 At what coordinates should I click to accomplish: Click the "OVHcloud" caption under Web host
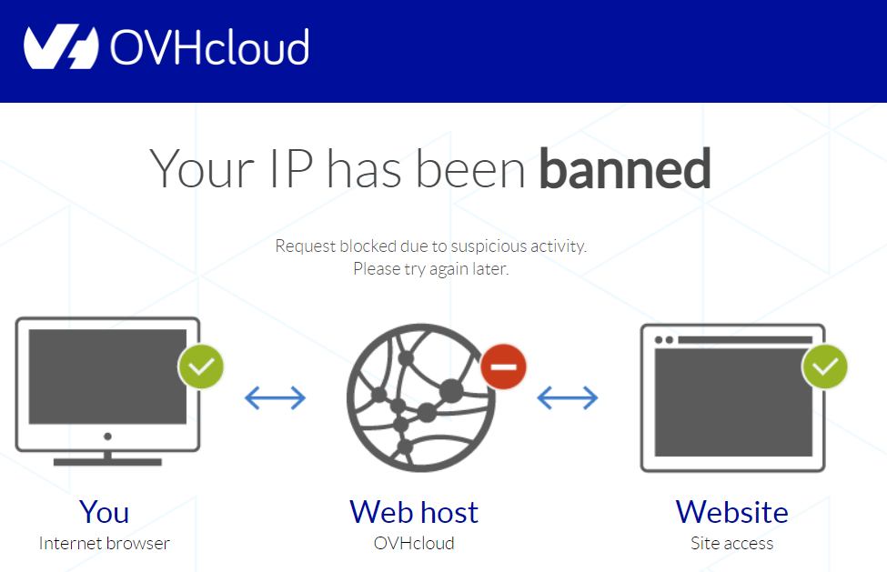coord(414,543)
